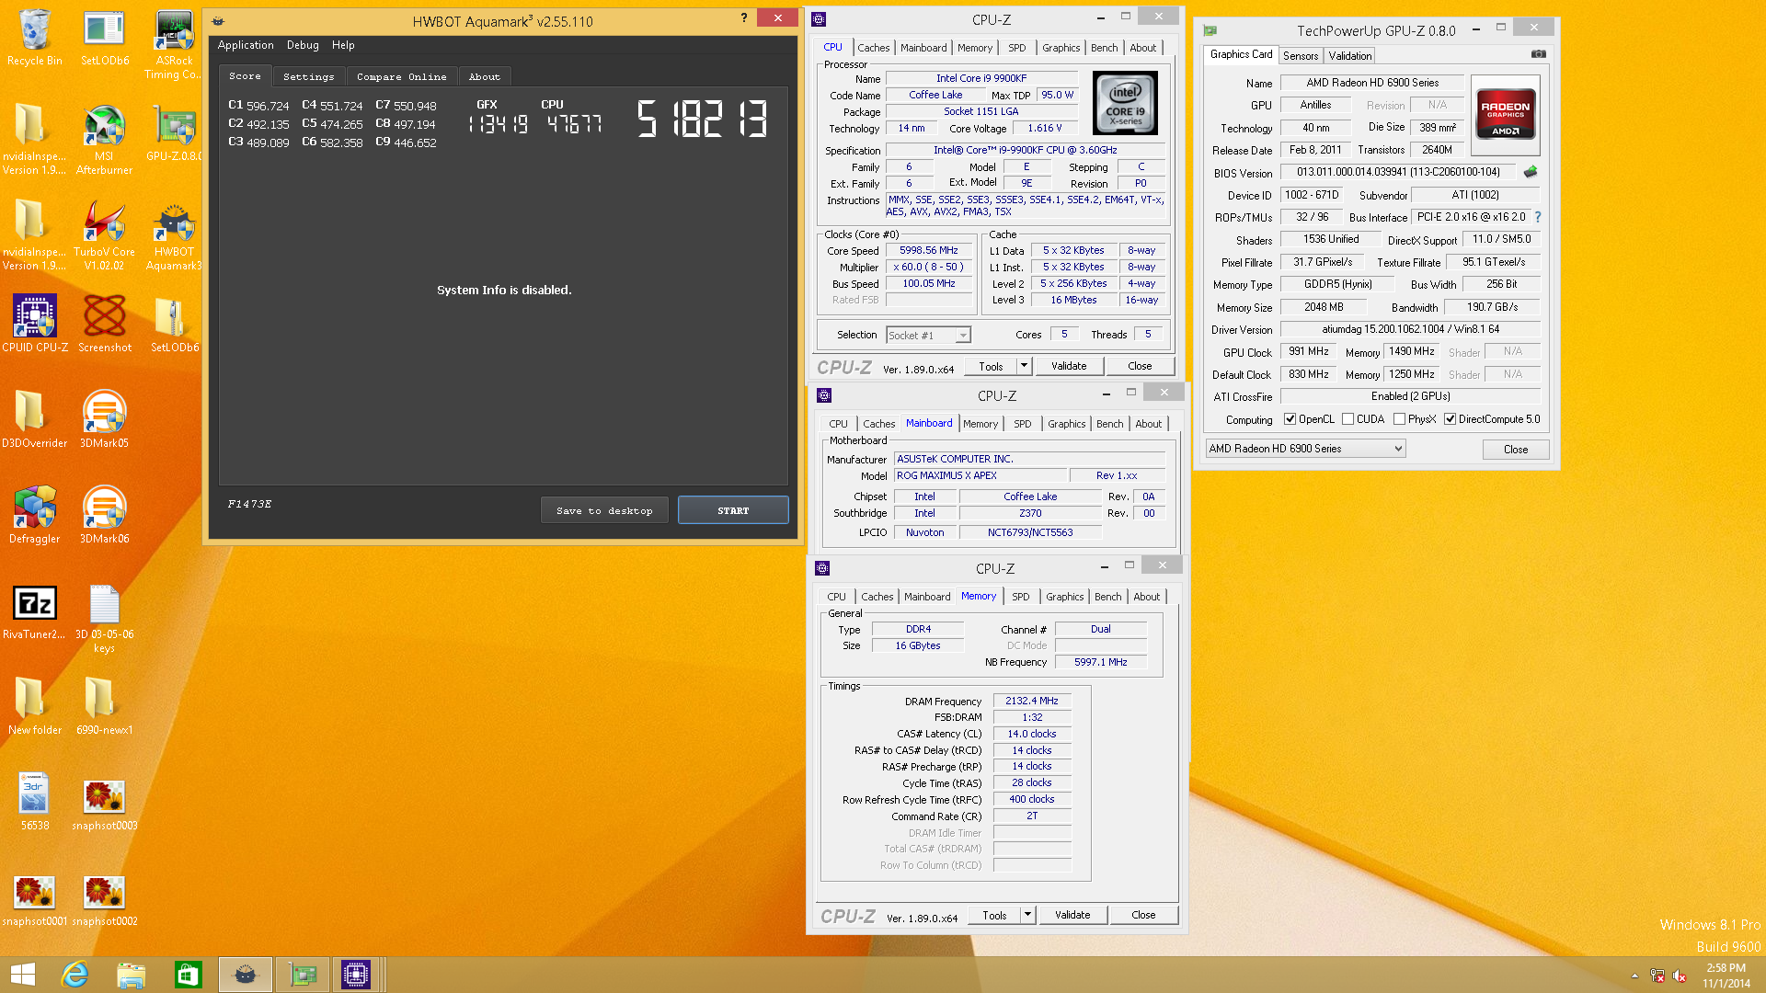Open Defraggler desktop icon
The image size is (1766, 993).
[x=35, y=515]
